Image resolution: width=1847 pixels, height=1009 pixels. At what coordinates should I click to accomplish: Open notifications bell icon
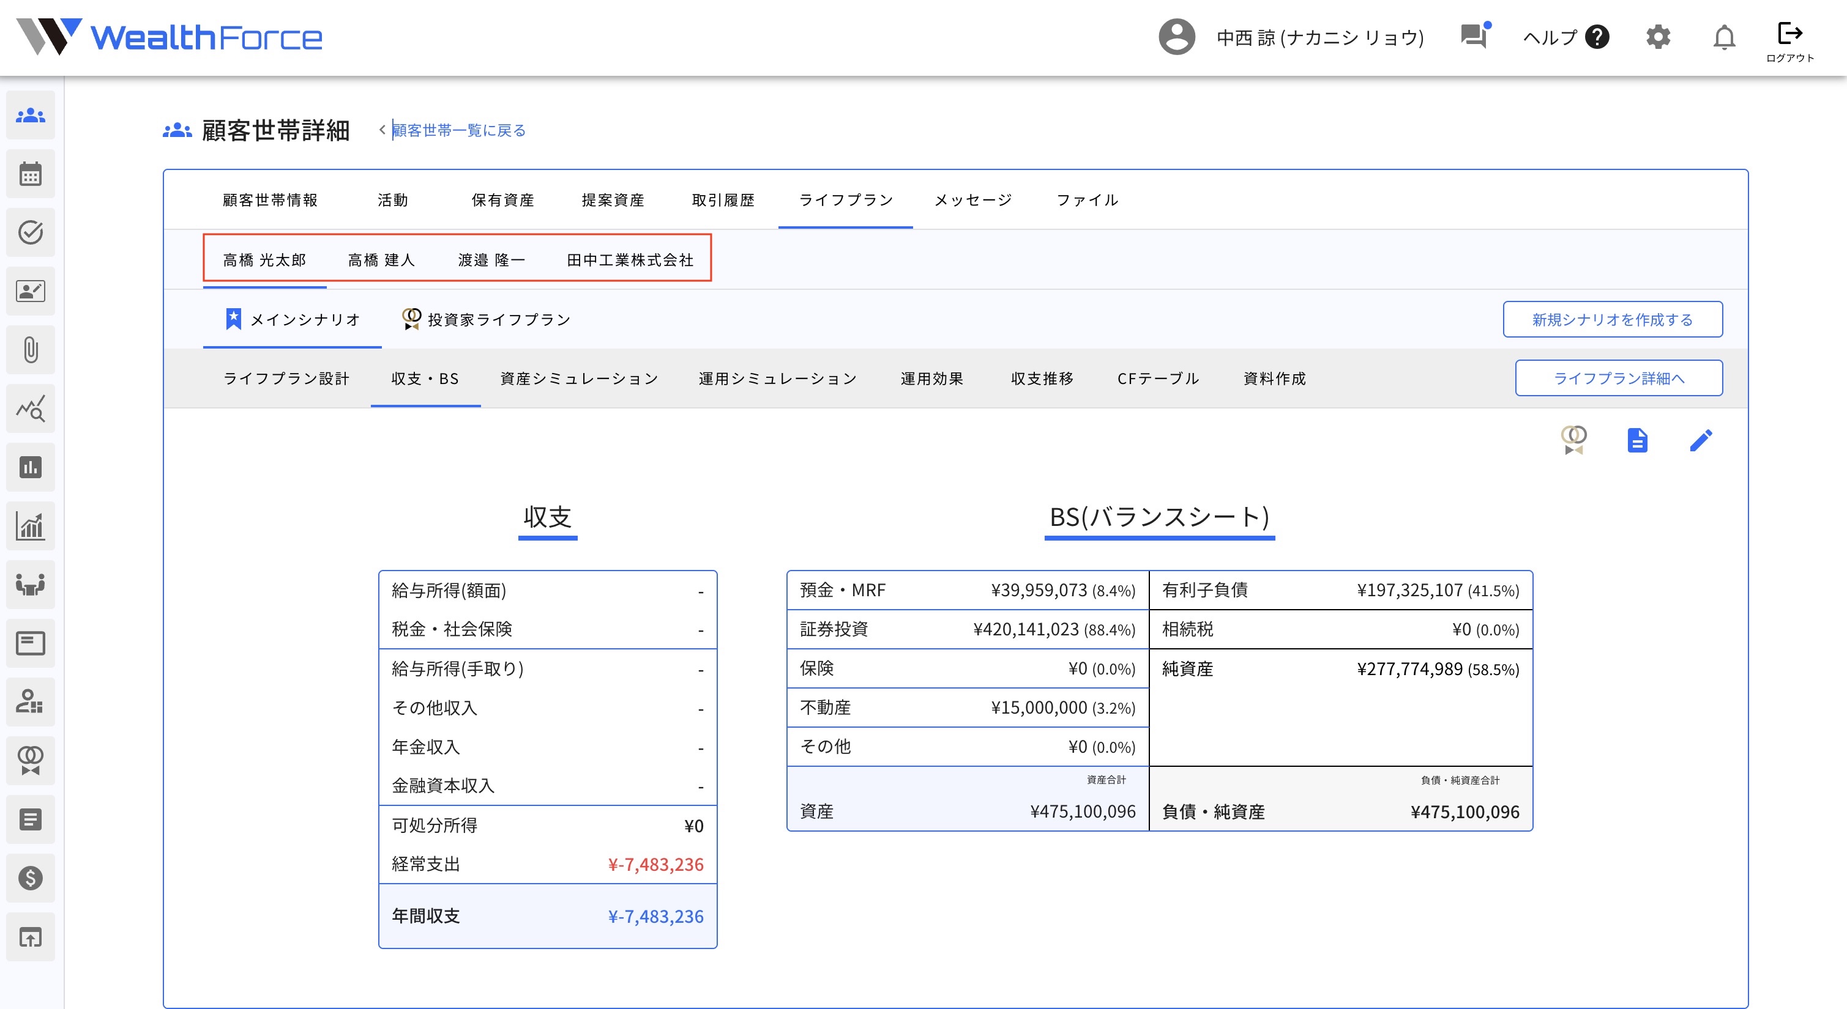pos(1723,37)
